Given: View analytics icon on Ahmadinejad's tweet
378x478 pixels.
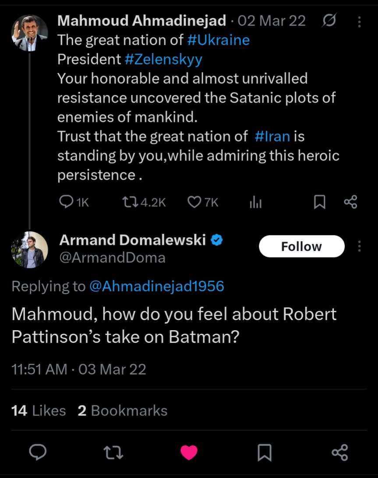Looking at the screenshot, I should click(255, 202).
